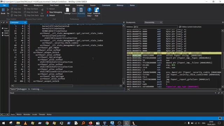
Task: Click Command window vertical scrollbar thumb
Action: [x=124, y=80]
